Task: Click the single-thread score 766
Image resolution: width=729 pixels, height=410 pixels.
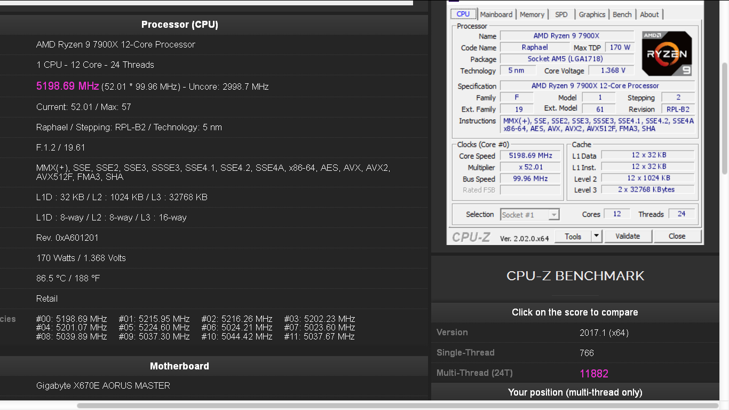Action: click(587, 353)
